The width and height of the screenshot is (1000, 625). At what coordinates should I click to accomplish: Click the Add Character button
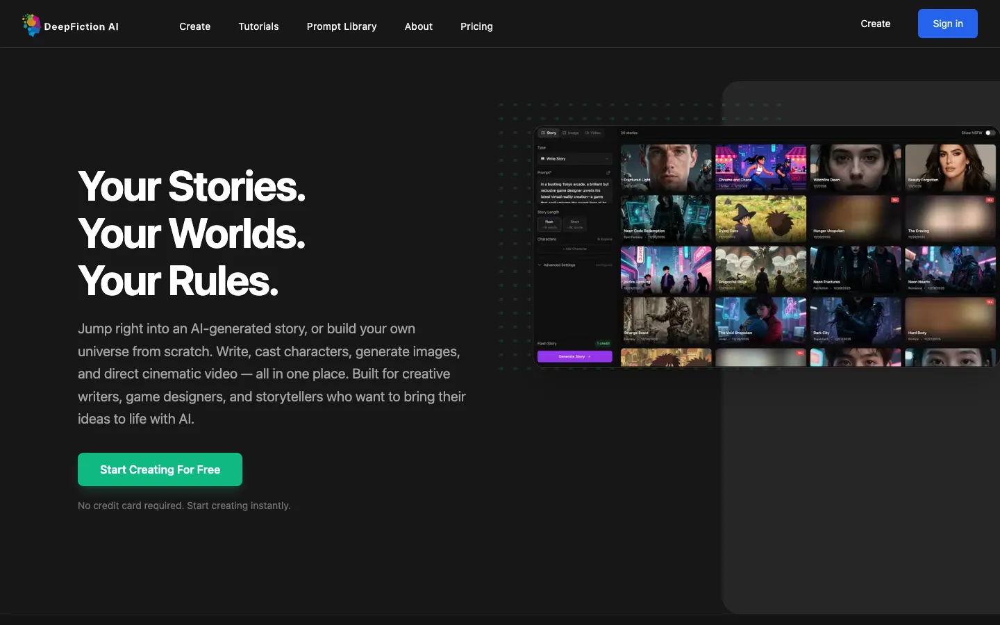575,249
